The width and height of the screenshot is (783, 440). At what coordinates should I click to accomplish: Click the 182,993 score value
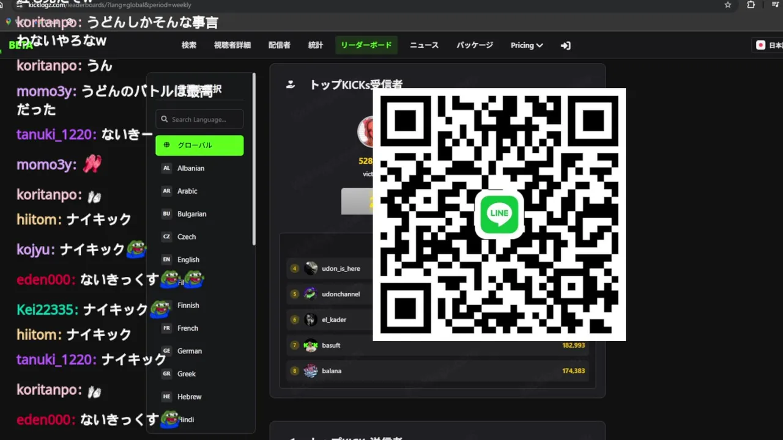tap(573, 345)
